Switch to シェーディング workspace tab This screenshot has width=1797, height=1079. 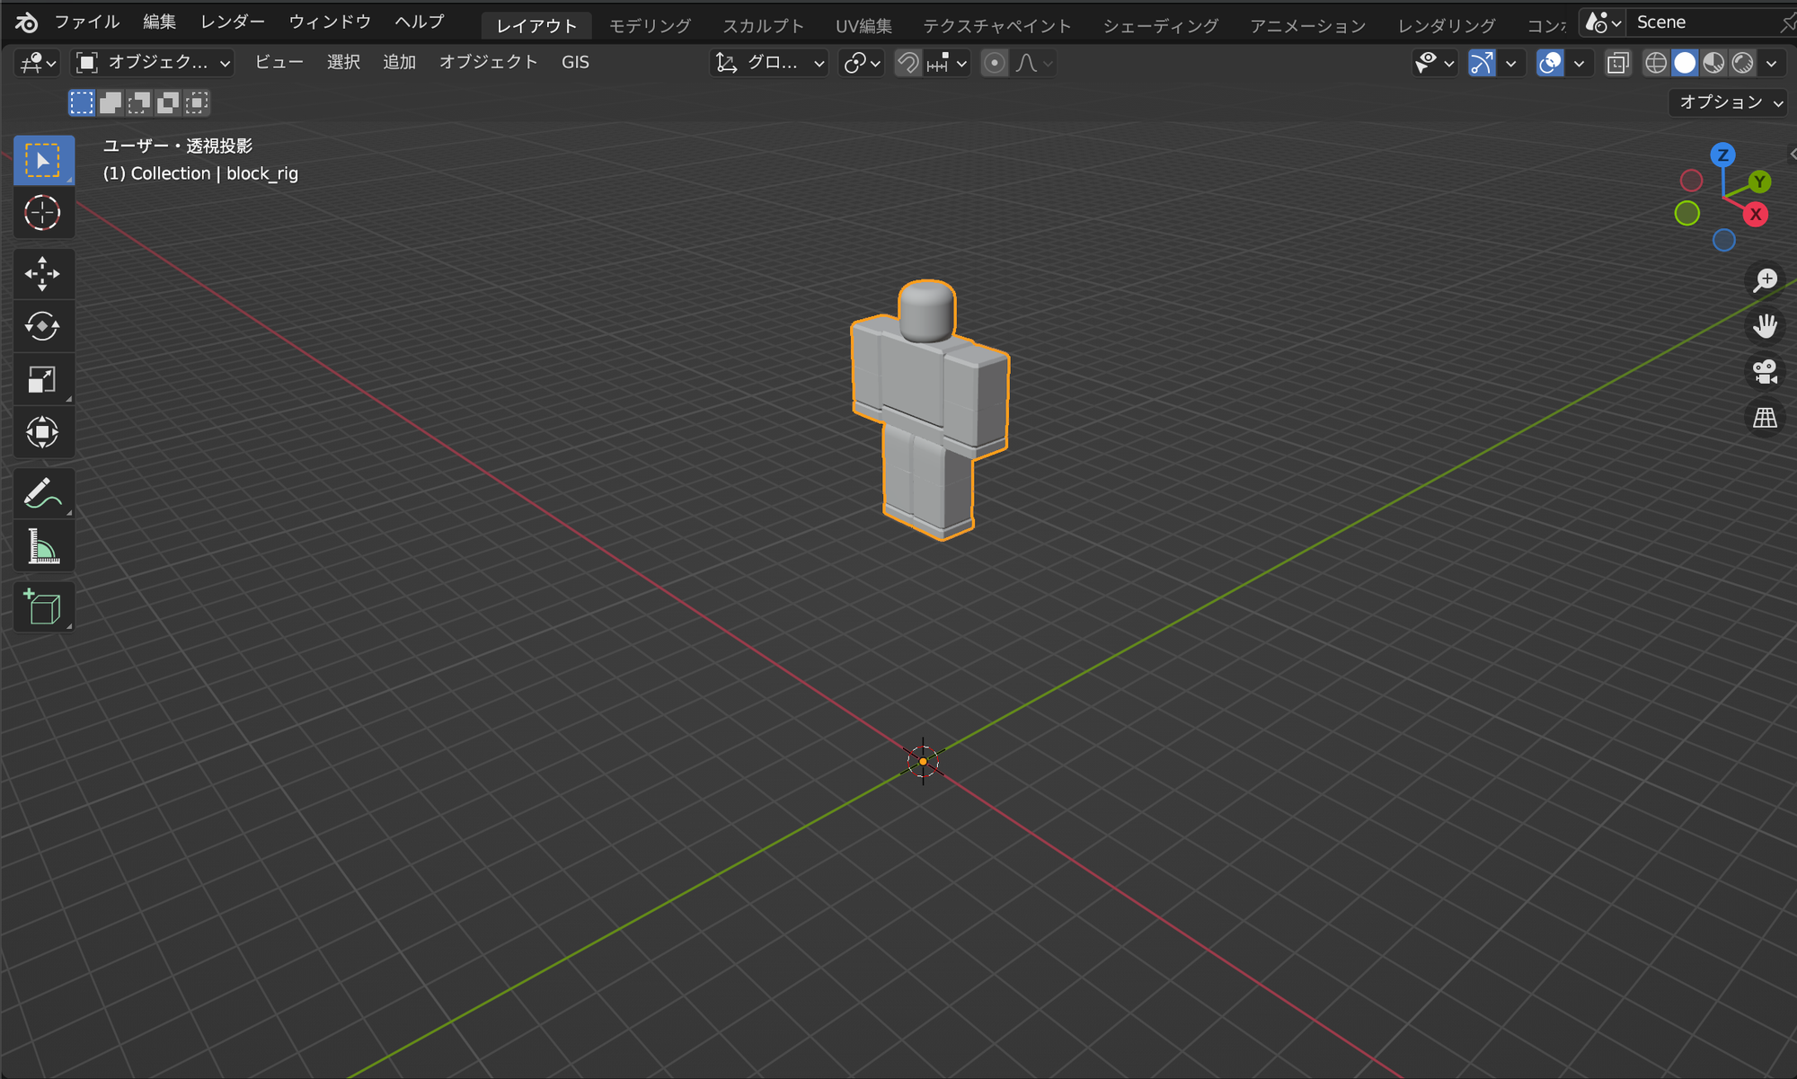point(1161,26)
